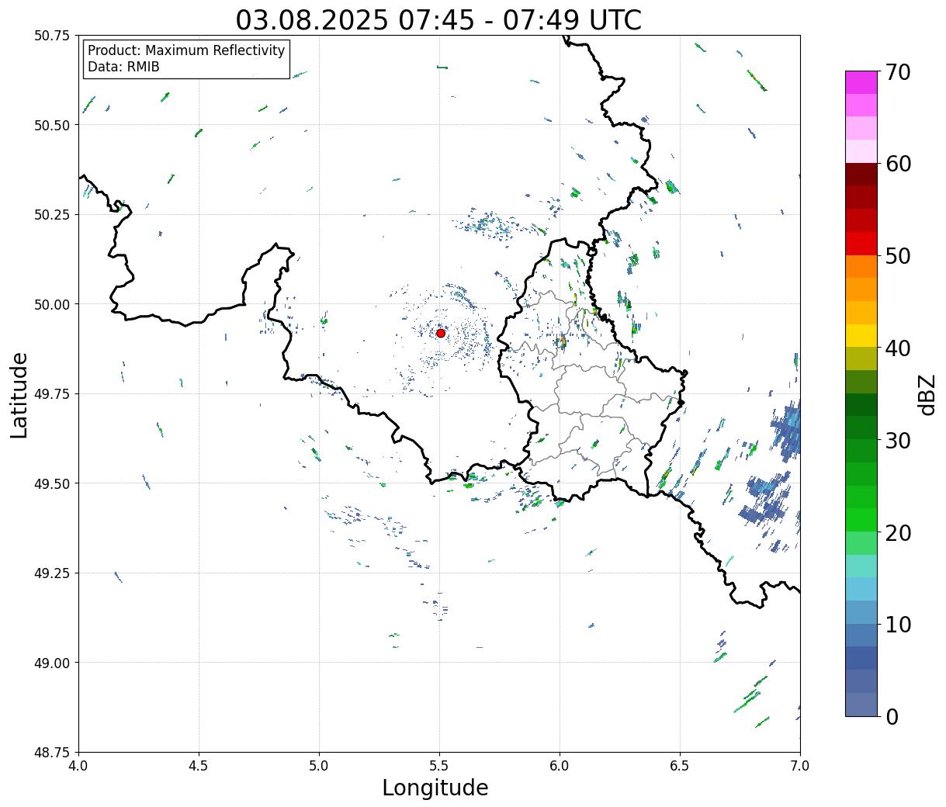946x807 pixels.
Task: Click the 30 tick on the colorbar
Action: click(897, 440)
